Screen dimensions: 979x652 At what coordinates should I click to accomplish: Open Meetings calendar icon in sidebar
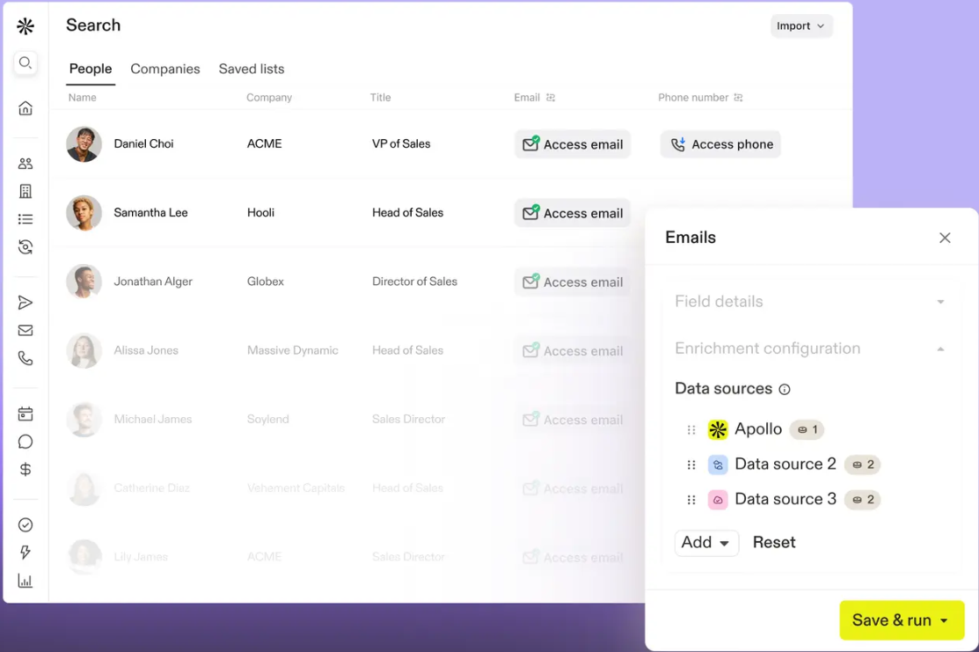coord(25,414)
